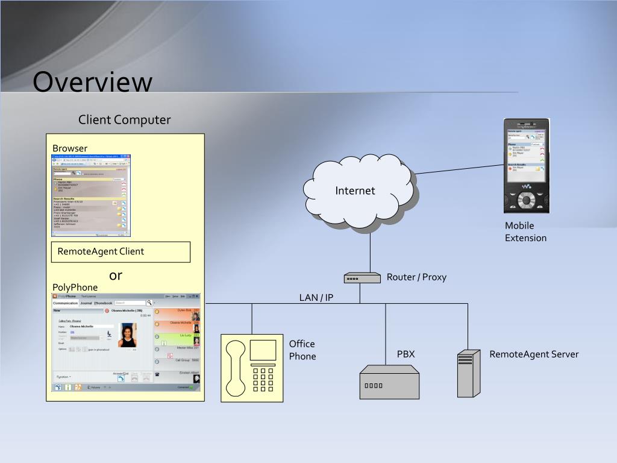Click the yellow folder icon beside Jefferson Johnson
Image resolution: width=617 pixels, height=463 pixels.
coord(119,225)
